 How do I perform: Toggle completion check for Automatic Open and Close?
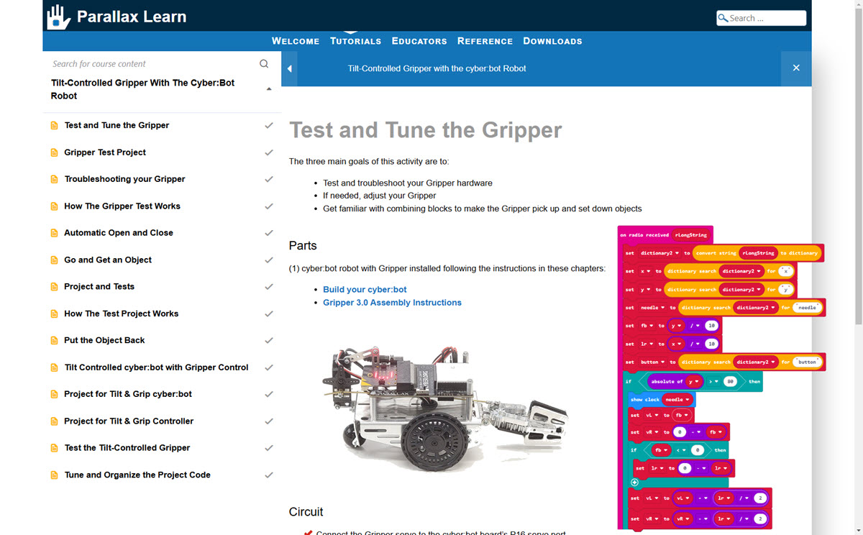(x=269, y=233)
